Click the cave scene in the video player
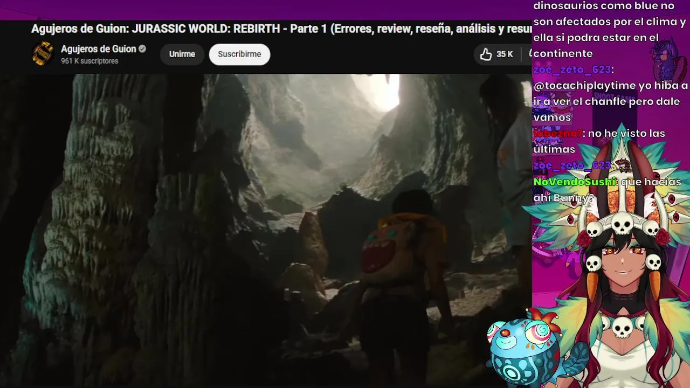This screenshot has height=388, width=690. point(266,231)
